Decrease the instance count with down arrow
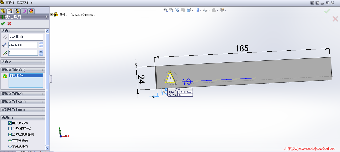 coord(41,54)
